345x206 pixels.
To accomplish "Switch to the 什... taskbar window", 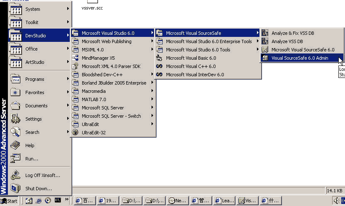I will point(270,201).
